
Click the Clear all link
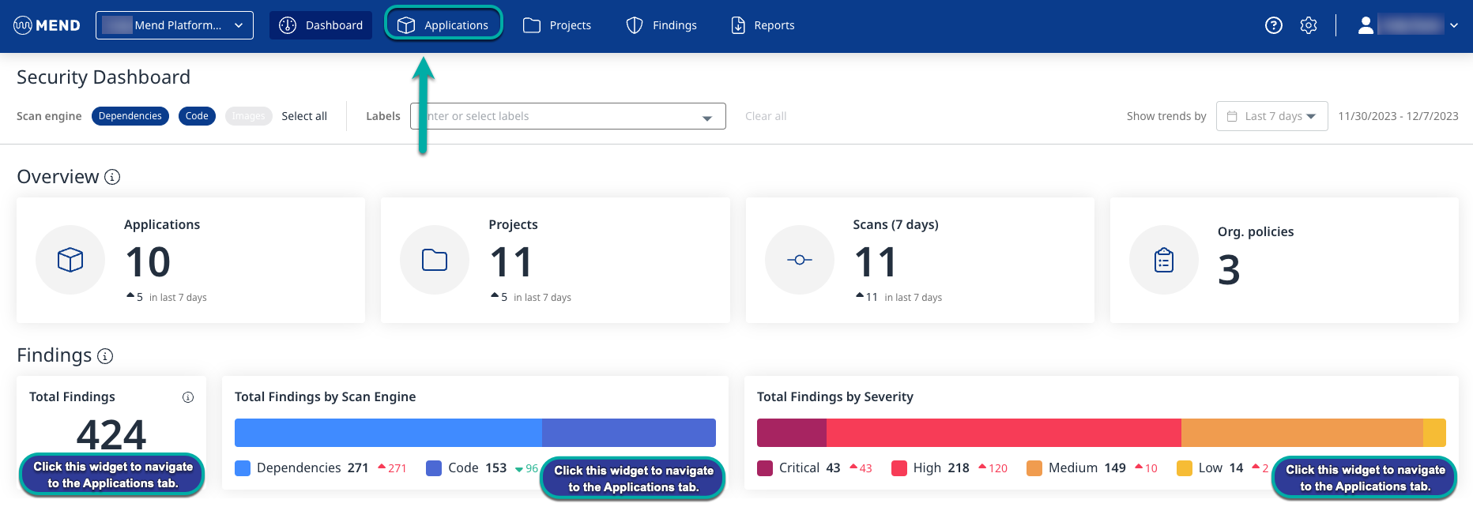766,116
